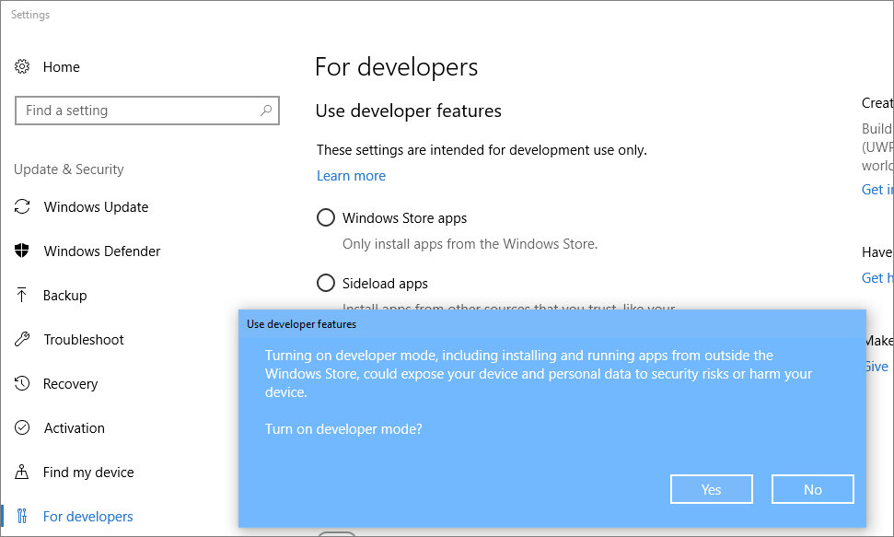This screenshot has height=537, width=894.
Task: Select the Recovery clock icon
Action: coord(21,383)
